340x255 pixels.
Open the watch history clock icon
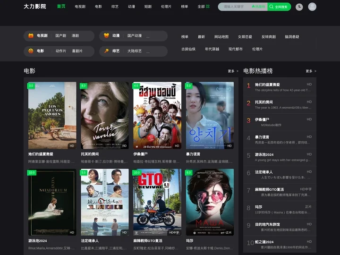(x=299, y=7)
